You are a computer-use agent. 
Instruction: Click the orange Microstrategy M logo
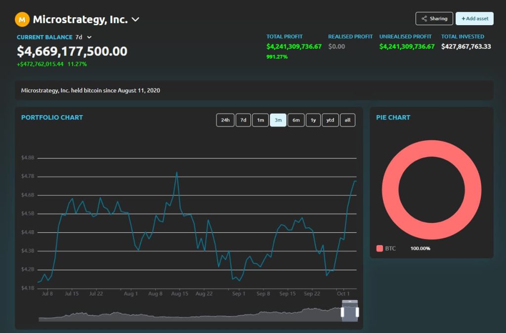[x=22, y=20]
